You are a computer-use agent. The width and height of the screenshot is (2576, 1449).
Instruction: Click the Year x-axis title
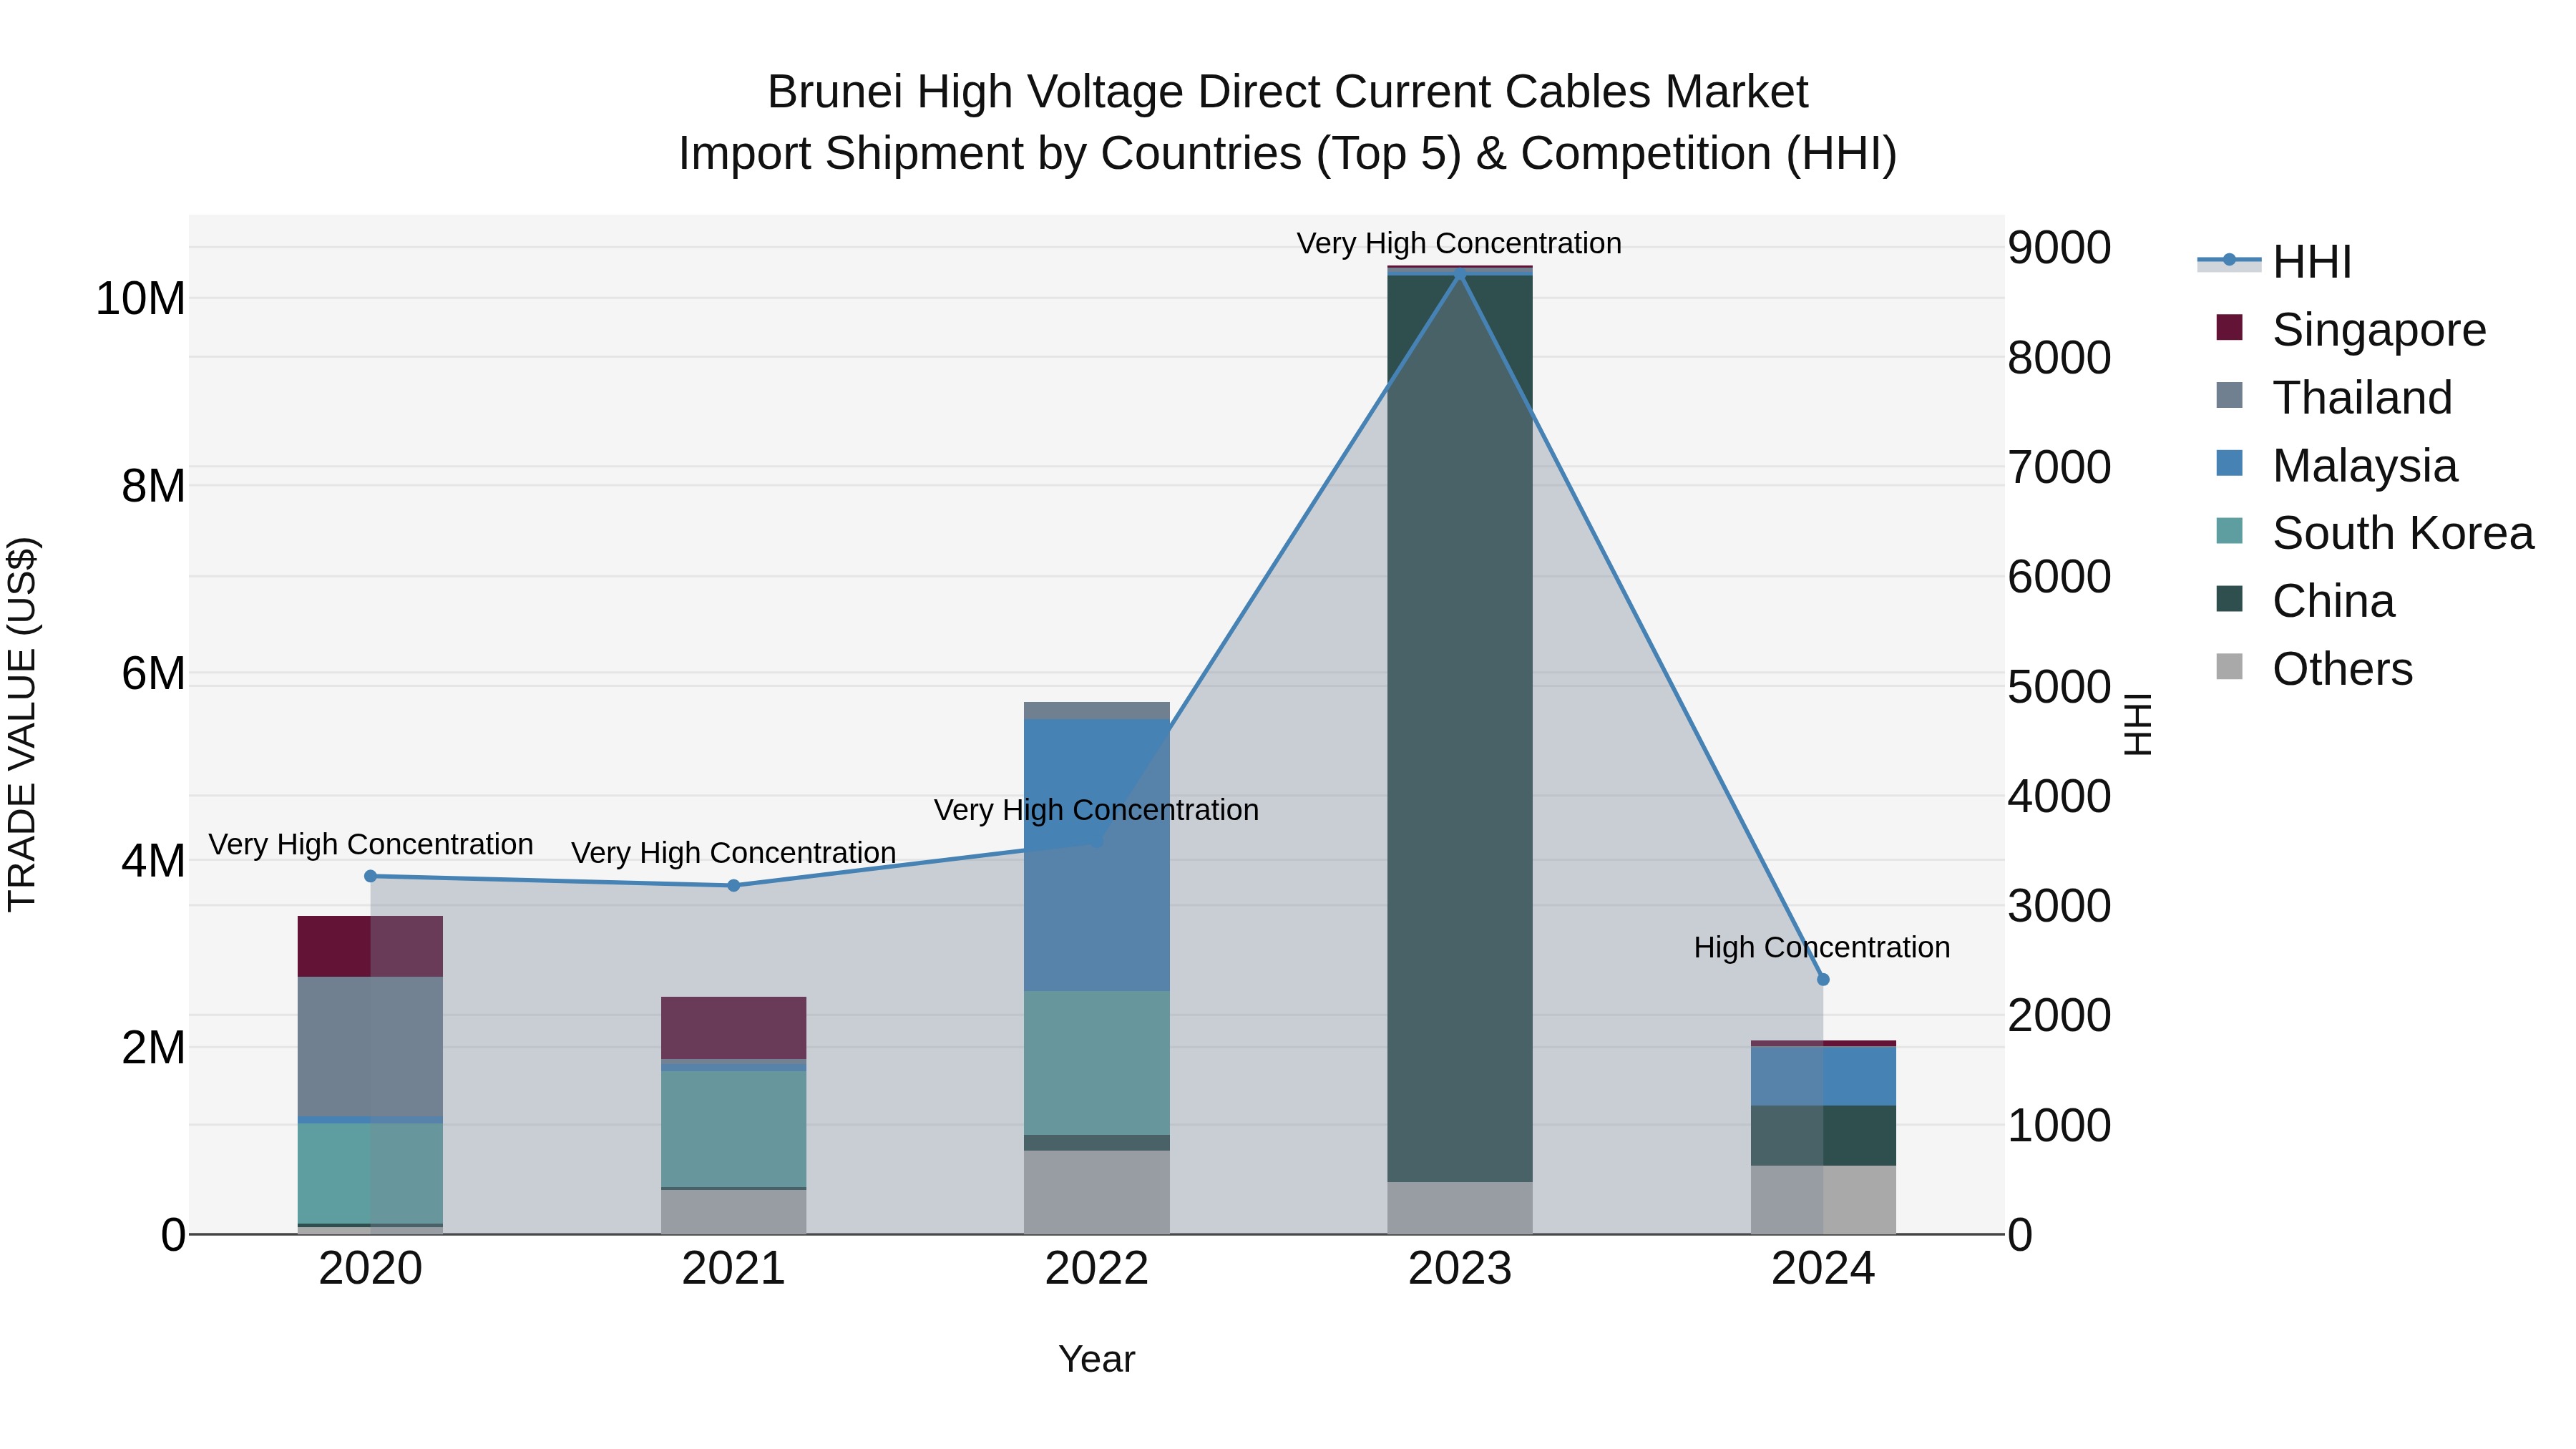tap(1097, 1359)
